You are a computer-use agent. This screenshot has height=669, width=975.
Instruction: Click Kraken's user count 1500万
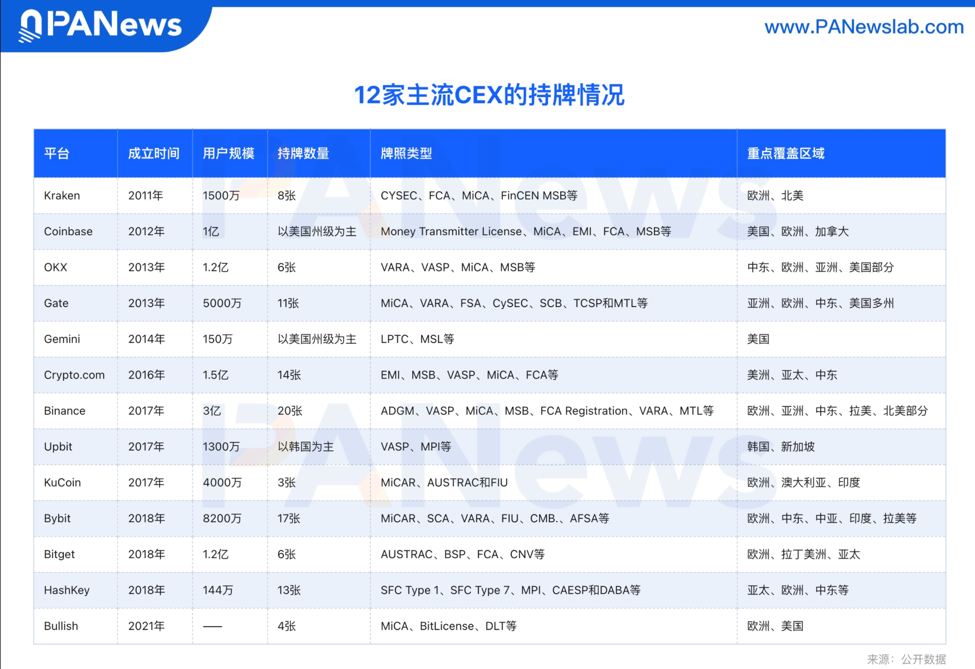pos(221,196)
